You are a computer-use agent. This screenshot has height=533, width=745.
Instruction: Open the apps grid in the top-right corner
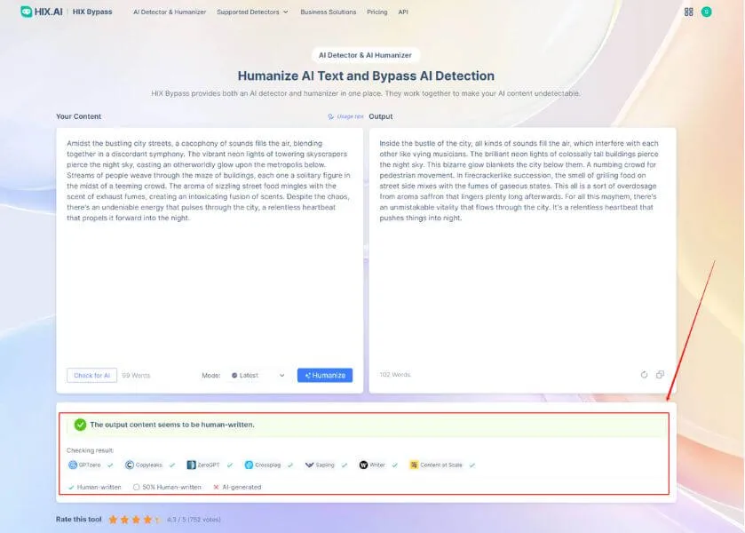[x=689, y=11]
